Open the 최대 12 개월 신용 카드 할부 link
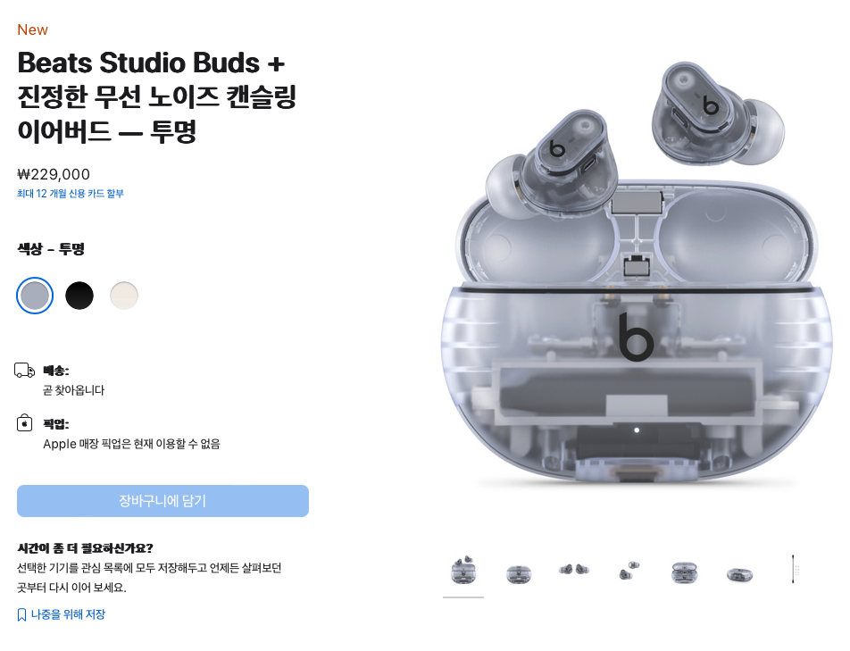Screen dimensions: 850x651 (71, 194)
